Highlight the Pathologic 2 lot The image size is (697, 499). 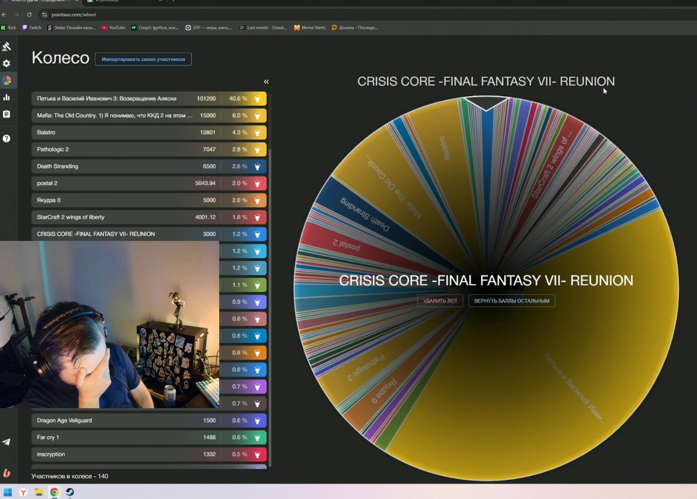coord(258,149)
